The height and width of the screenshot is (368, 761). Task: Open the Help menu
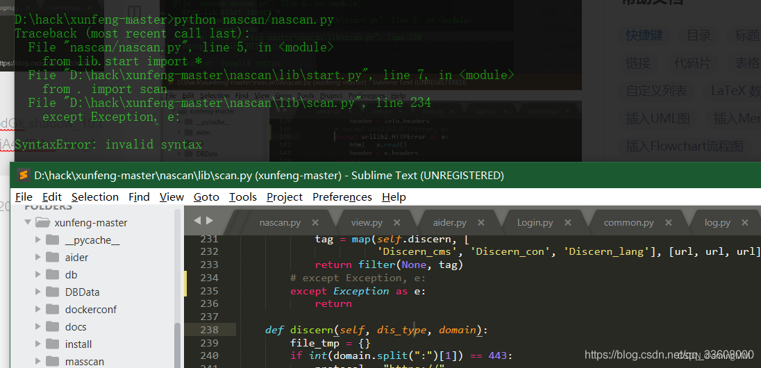394,197
